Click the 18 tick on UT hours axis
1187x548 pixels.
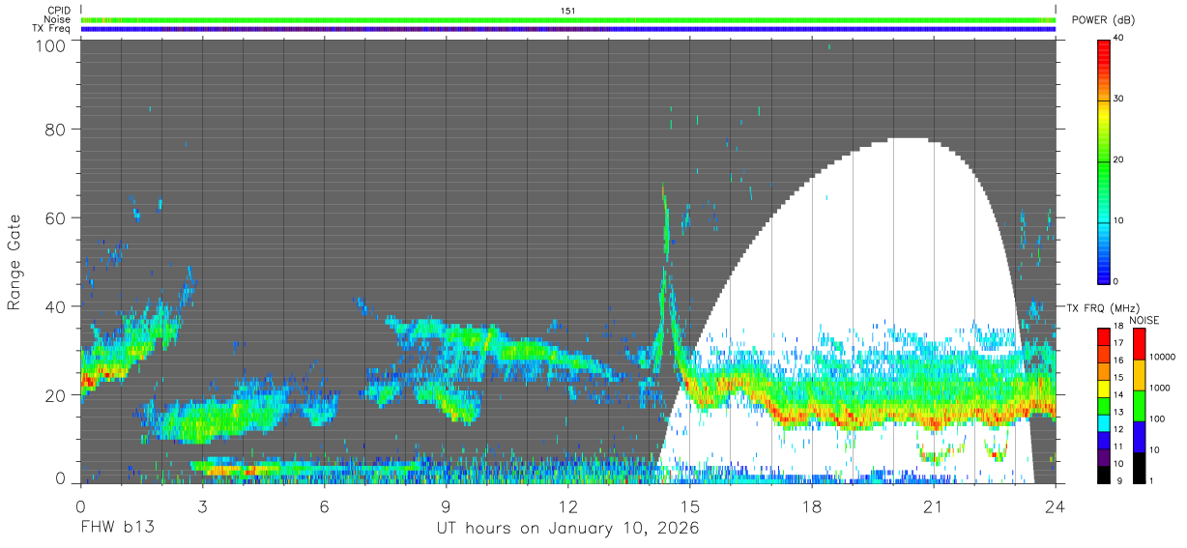pyautogui.click(x=811, y=507)
